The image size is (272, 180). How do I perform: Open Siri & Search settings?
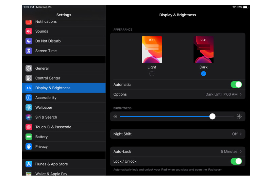64,117
